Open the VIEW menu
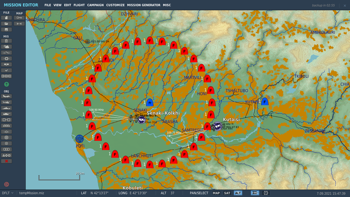 (57, 5)
